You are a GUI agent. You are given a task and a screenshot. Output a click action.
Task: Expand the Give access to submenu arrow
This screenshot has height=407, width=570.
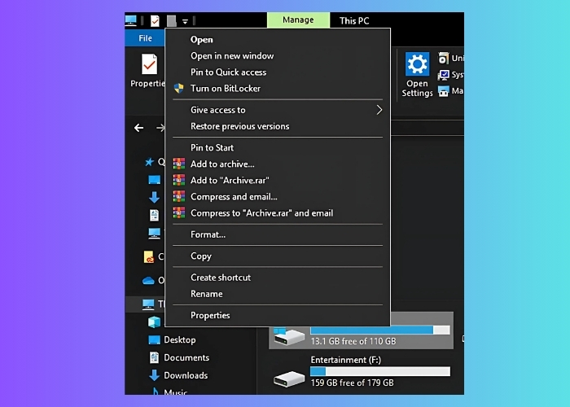click(379, 110)
